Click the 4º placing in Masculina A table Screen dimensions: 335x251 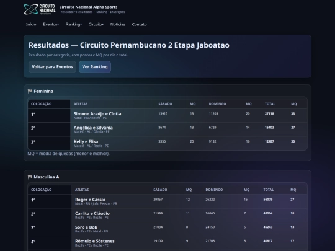point(33,242)
